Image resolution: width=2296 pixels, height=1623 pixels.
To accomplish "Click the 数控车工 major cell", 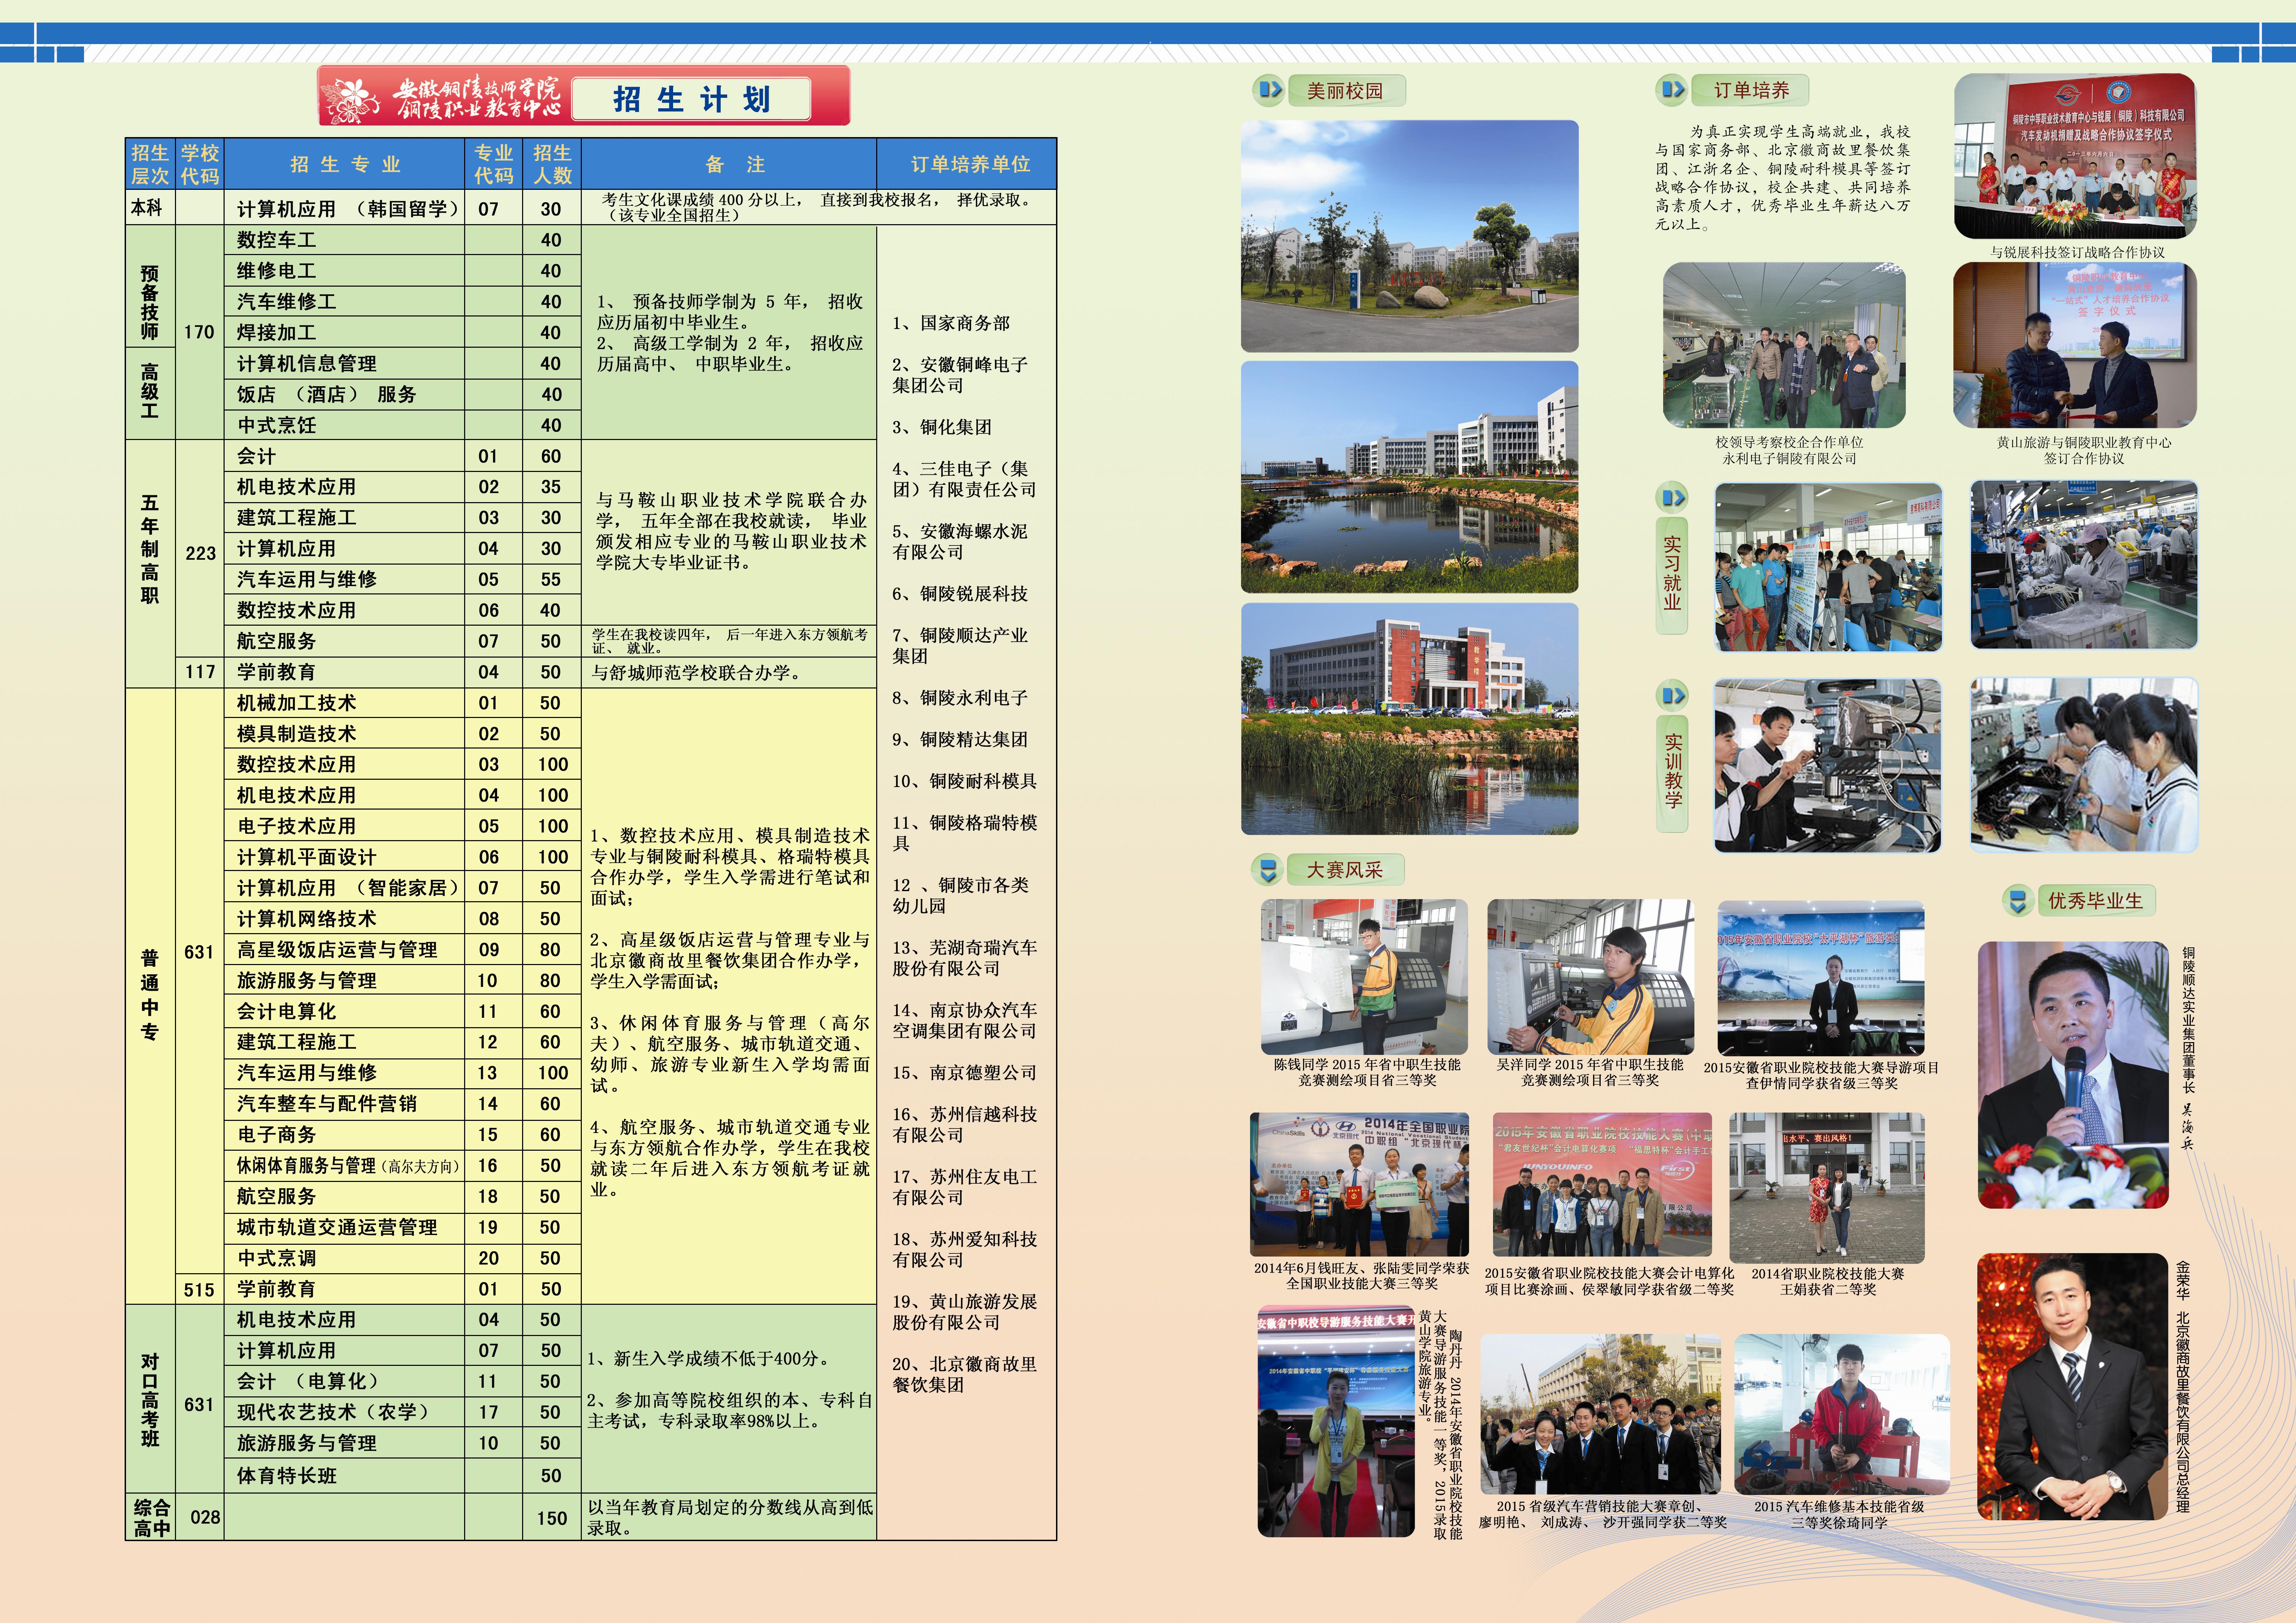I will click(345, 240).
